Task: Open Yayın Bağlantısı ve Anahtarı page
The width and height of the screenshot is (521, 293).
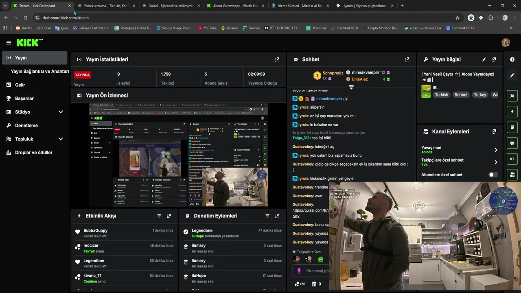Action: [x=40, y=71]
